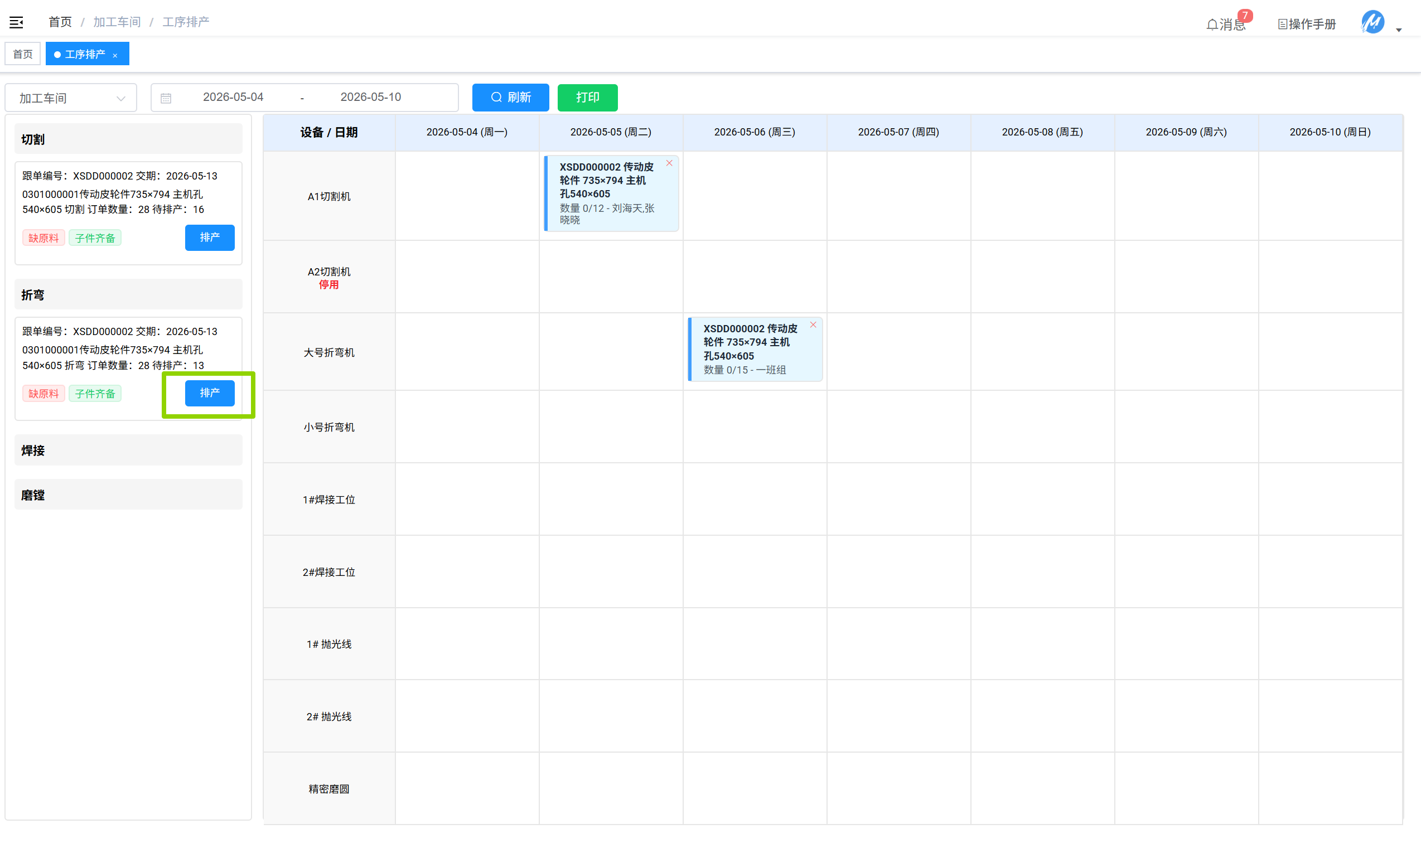Set the end date 2026-05-10 field

370,97
